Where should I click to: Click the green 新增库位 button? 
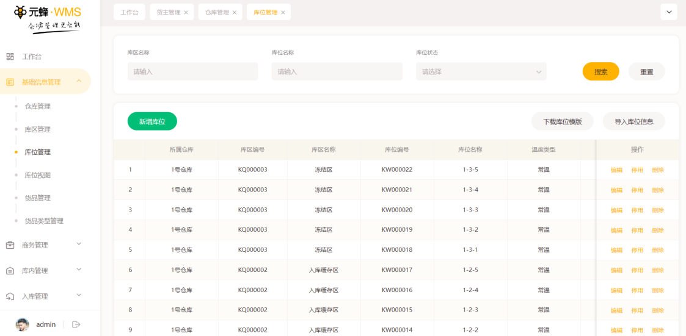coord(152,121)
